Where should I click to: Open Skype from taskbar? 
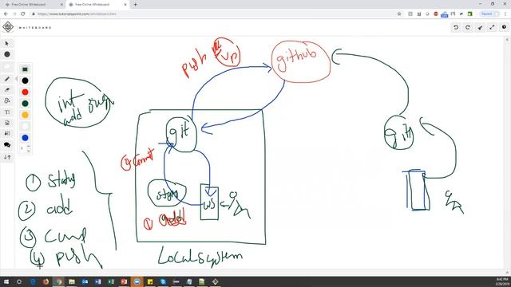pos(163,281)
